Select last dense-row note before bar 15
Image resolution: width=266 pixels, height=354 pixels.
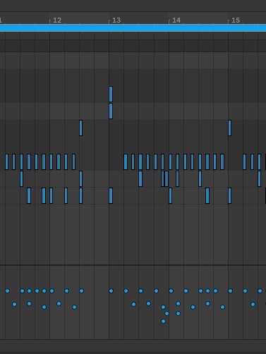pyautogui.click(x=222, y=161)
